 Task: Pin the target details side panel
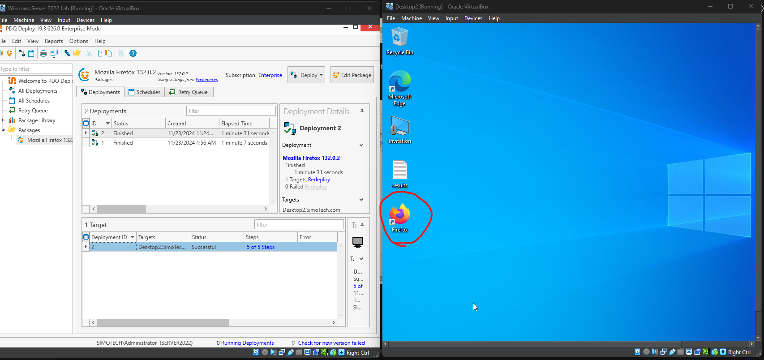tap(362, 225)
